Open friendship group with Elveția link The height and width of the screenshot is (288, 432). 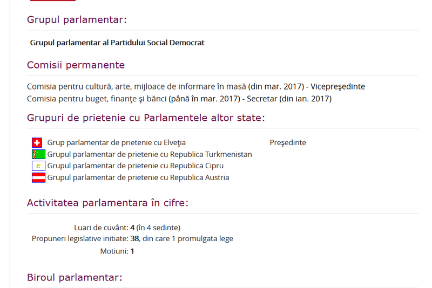tap(116, 143)
